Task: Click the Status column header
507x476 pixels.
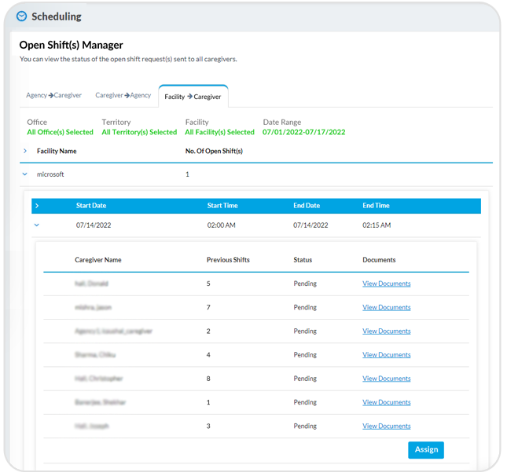Action: click(303, 260)
